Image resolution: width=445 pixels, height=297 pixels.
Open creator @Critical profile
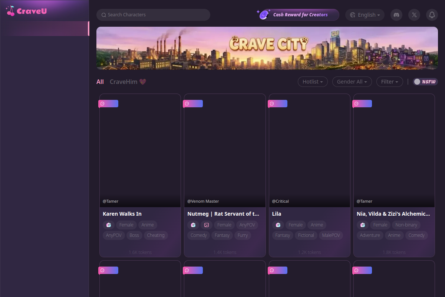280,201
